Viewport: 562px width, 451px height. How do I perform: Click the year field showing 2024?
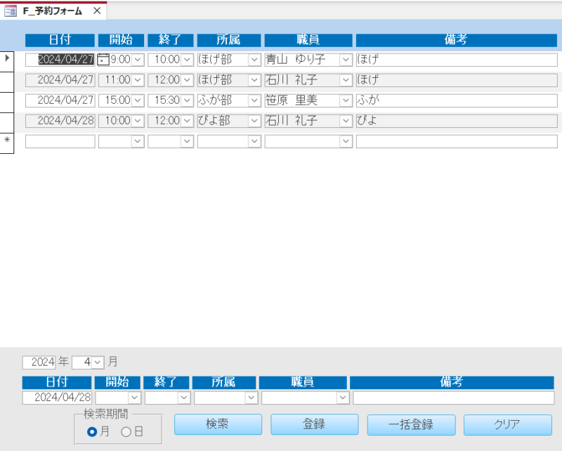tap(39, 362)
